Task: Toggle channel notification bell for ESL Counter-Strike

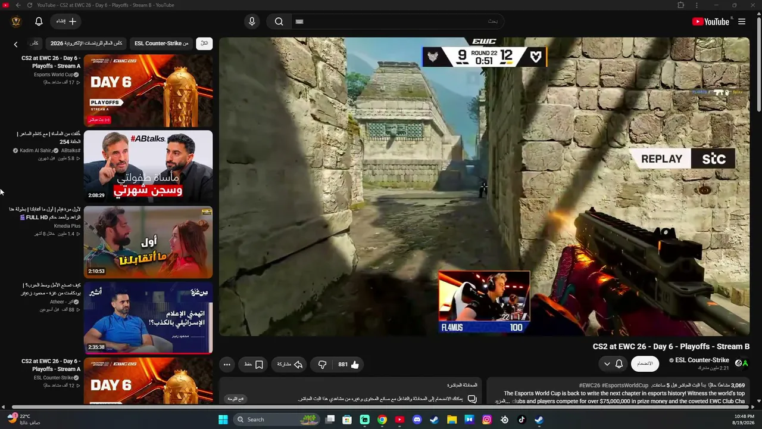Action: (619, 363)
